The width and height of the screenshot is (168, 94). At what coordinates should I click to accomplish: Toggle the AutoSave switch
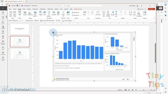tap(18, 6)
